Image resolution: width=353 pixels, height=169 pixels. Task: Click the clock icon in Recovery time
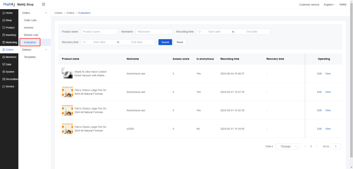pyautogui.click(x=84, y=42)
